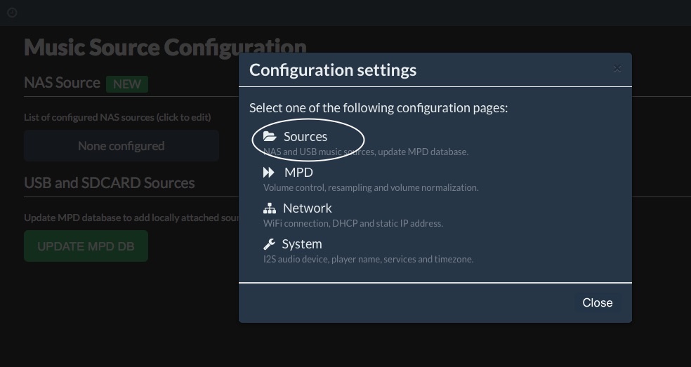Click the 'I2S audio device' description
The height and width of the screenshot is (367, 691).
(368, 260)
